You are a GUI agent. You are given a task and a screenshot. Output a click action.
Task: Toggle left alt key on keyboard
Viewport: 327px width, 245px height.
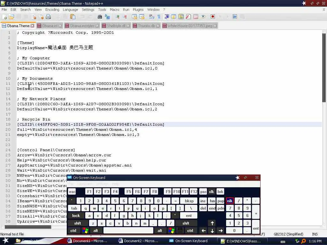96,230
